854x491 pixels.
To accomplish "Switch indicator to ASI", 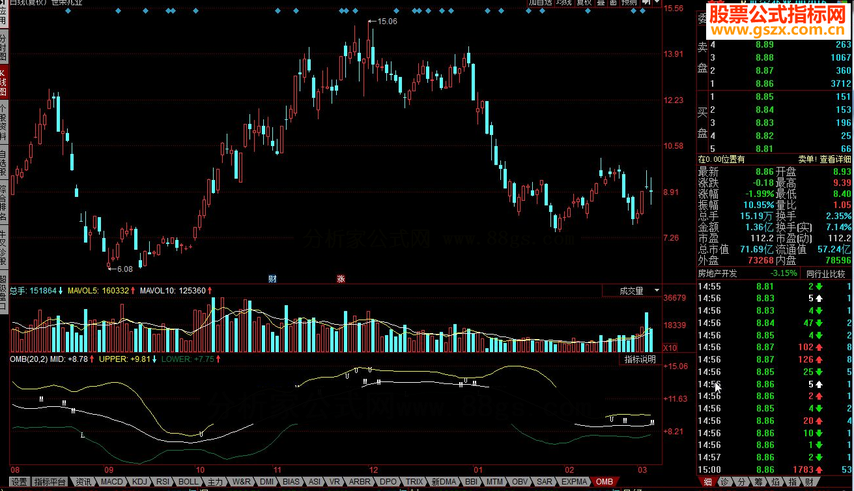I will click(315, 483).
